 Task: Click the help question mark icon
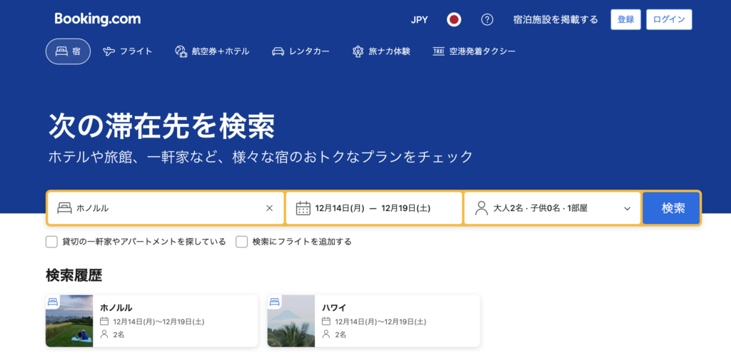(487, 20)
